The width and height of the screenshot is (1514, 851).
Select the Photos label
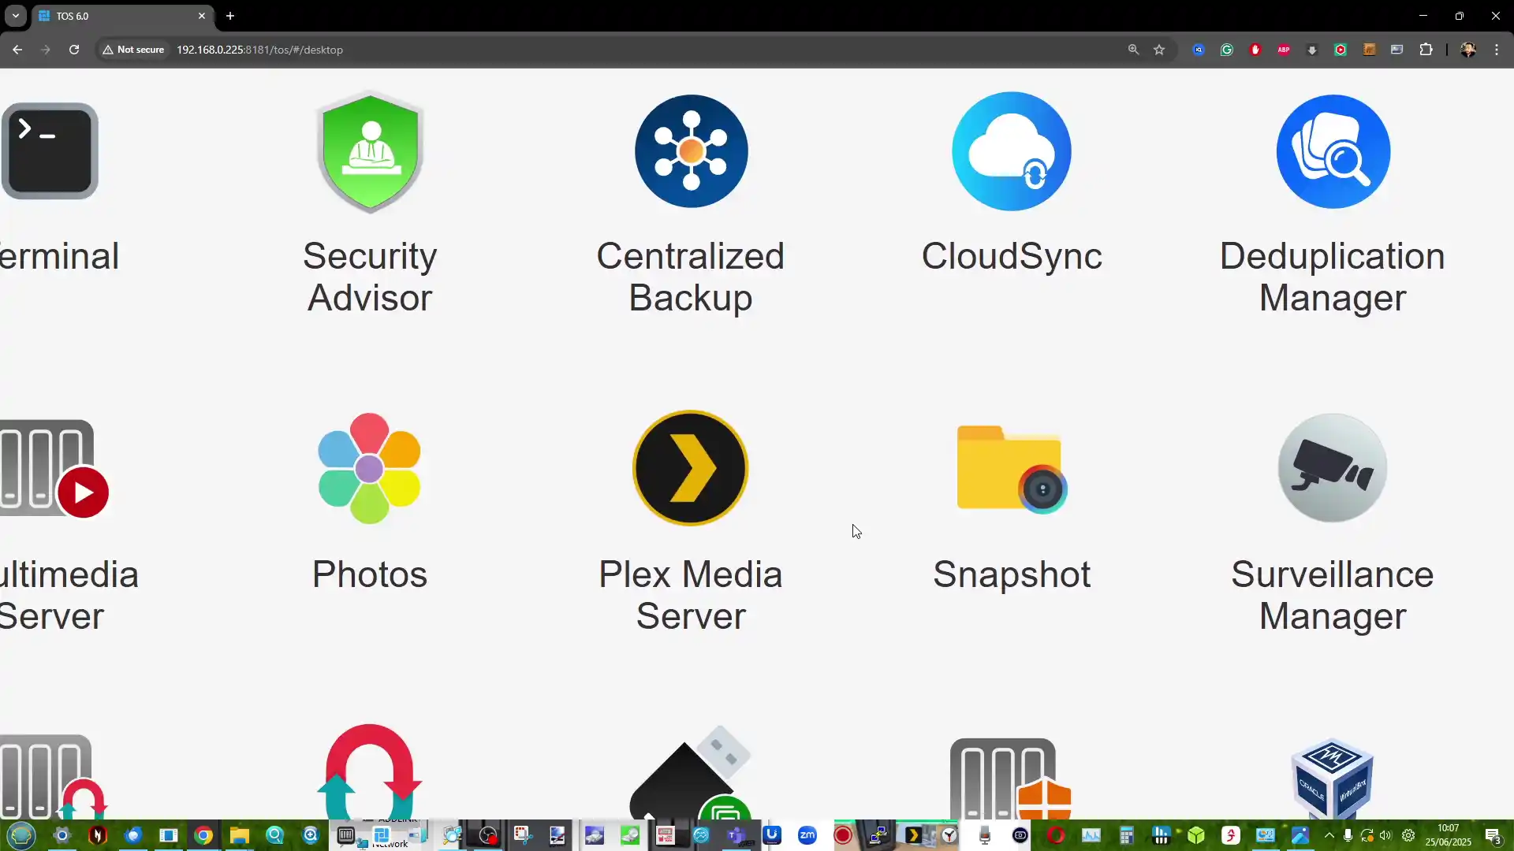[370, 574]
